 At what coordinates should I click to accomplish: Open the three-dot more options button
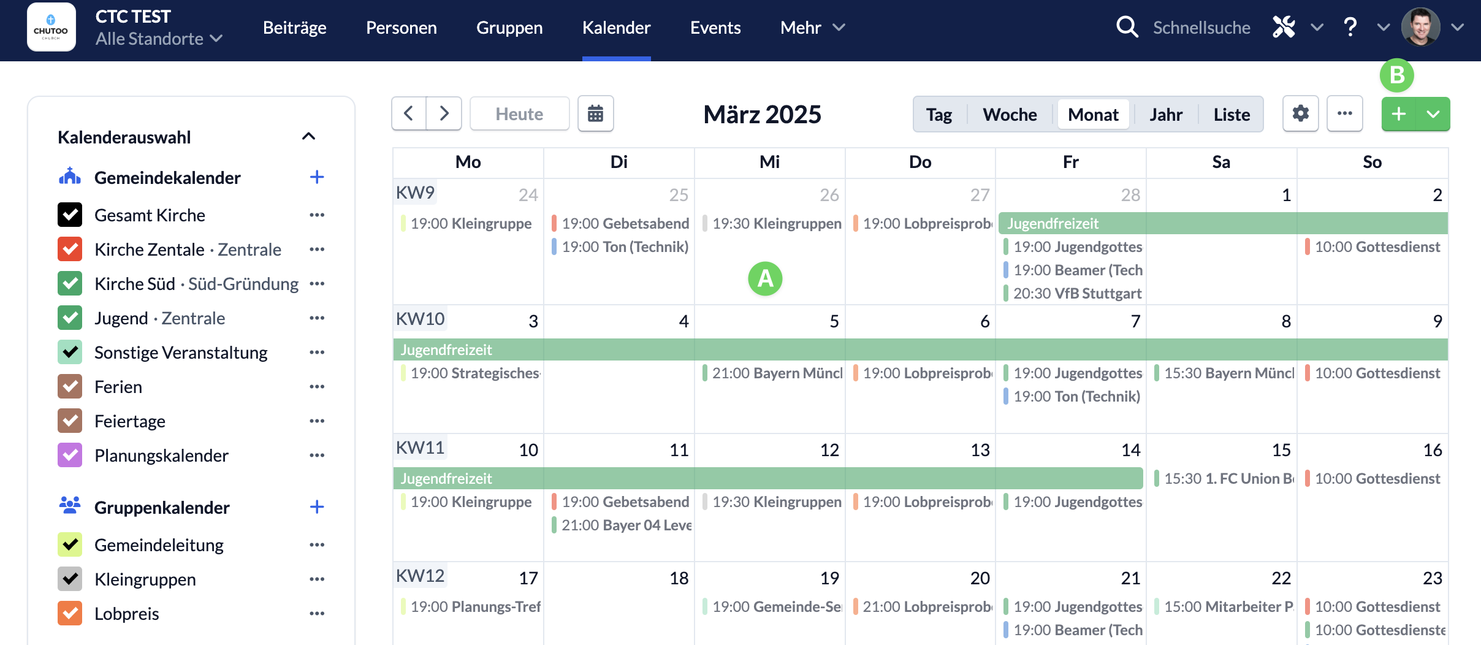(1344, 113)
